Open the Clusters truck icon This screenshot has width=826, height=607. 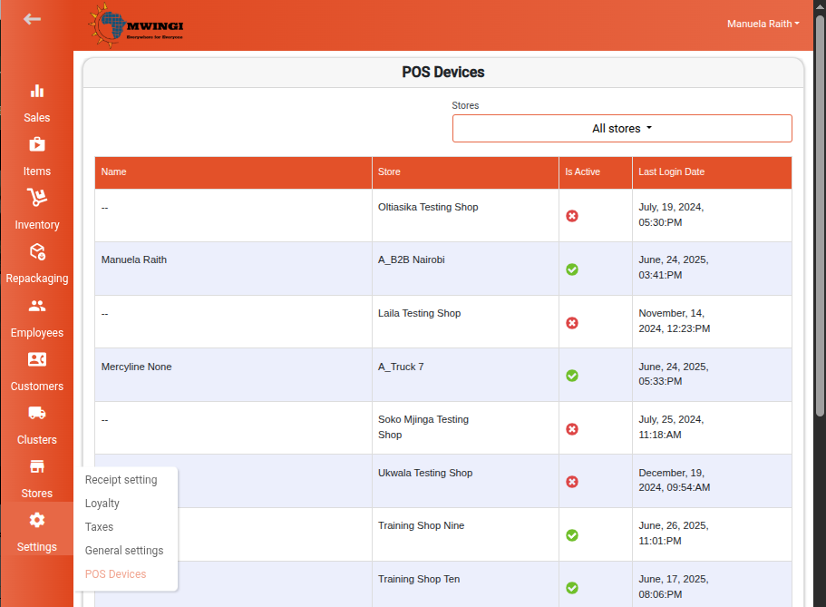(x=37, y=413)
